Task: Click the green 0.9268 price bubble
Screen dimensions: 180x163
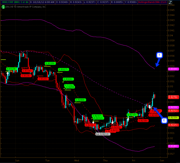Action: point(80,100)
